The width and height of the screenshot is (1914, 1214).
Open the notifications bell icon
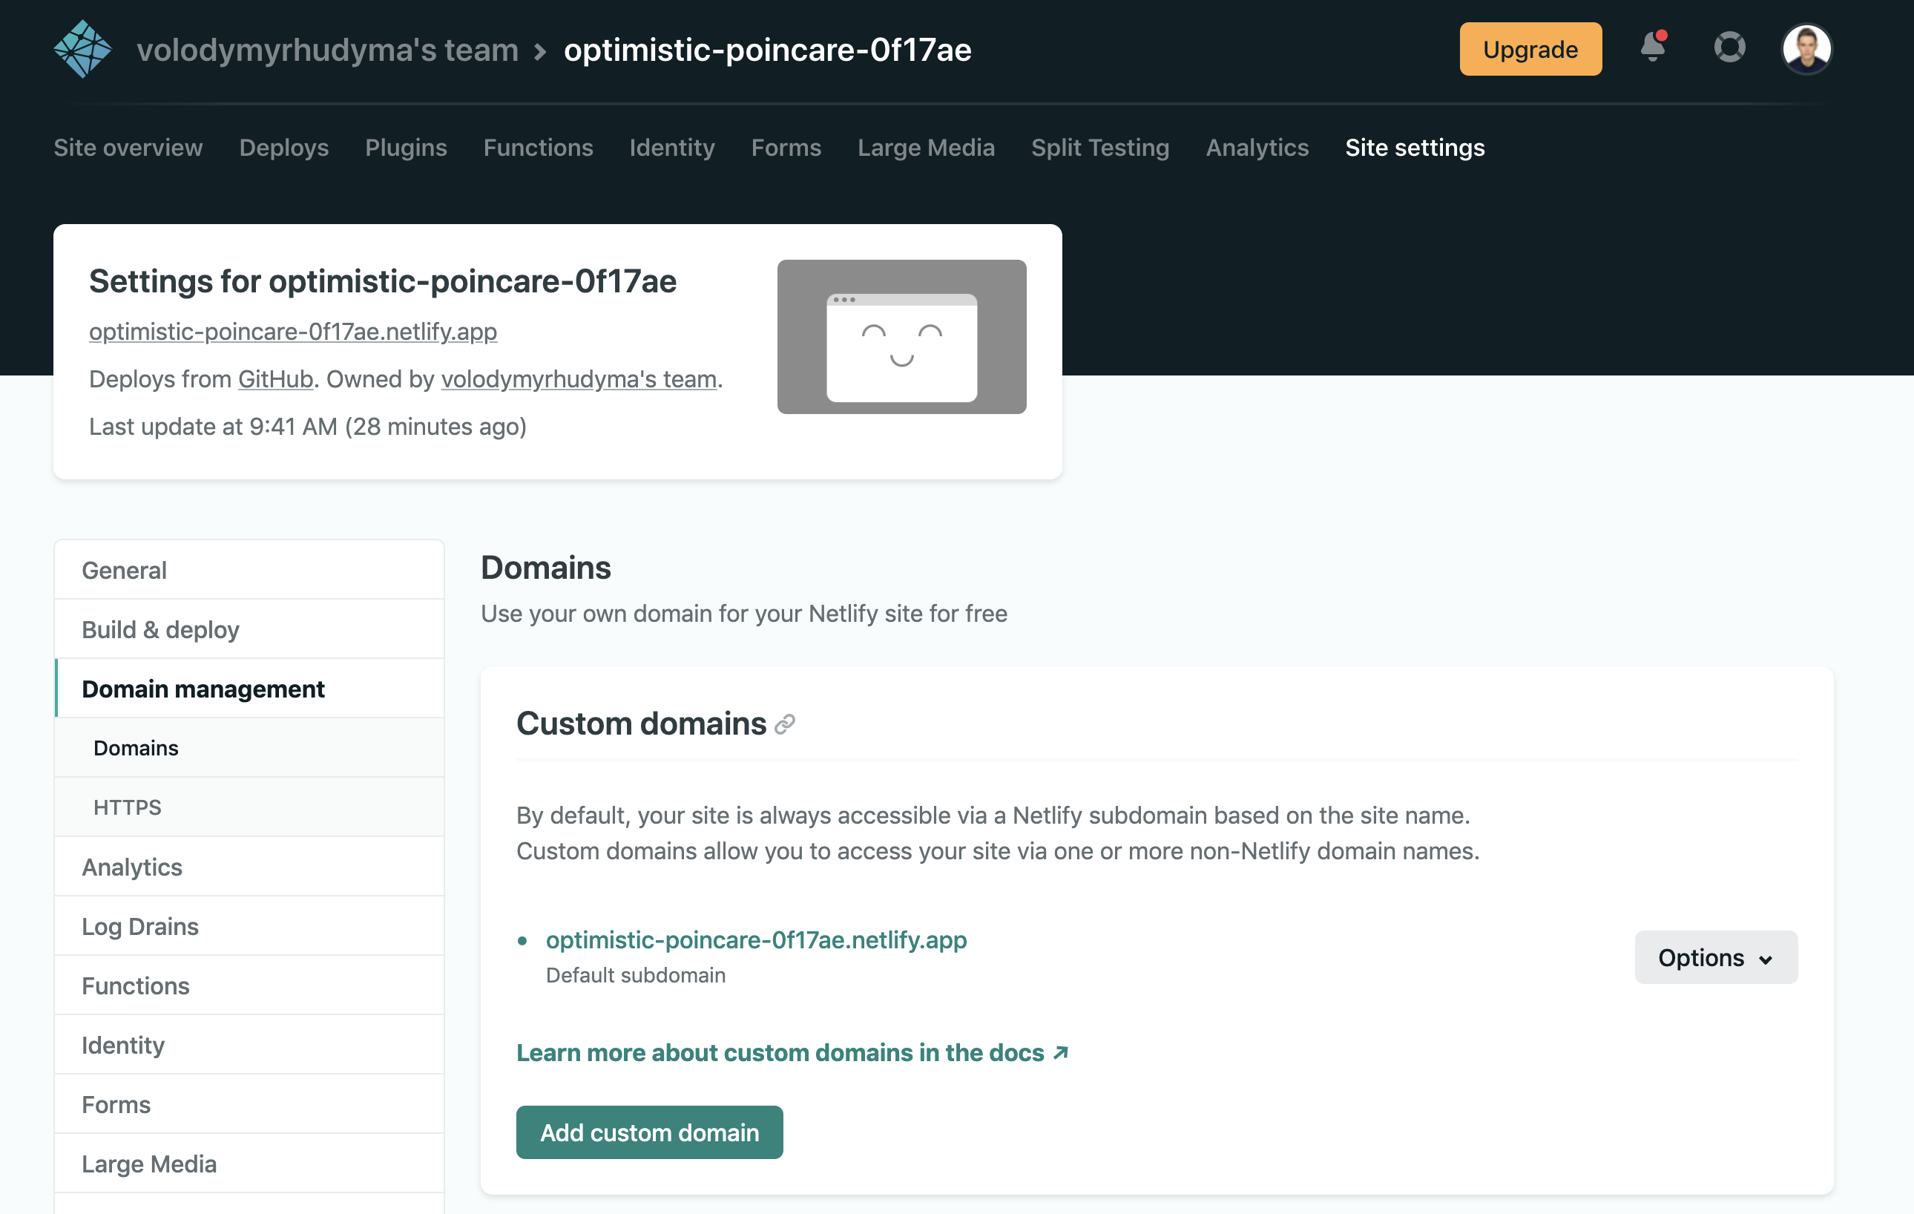click(x=1654, y=47)
